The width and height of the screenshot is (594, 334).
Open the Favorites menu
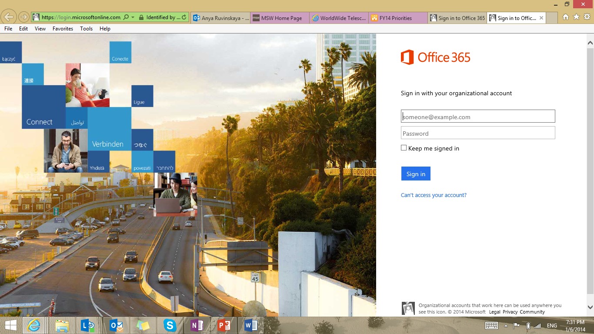pyautogui.click(x=63, y=29)
